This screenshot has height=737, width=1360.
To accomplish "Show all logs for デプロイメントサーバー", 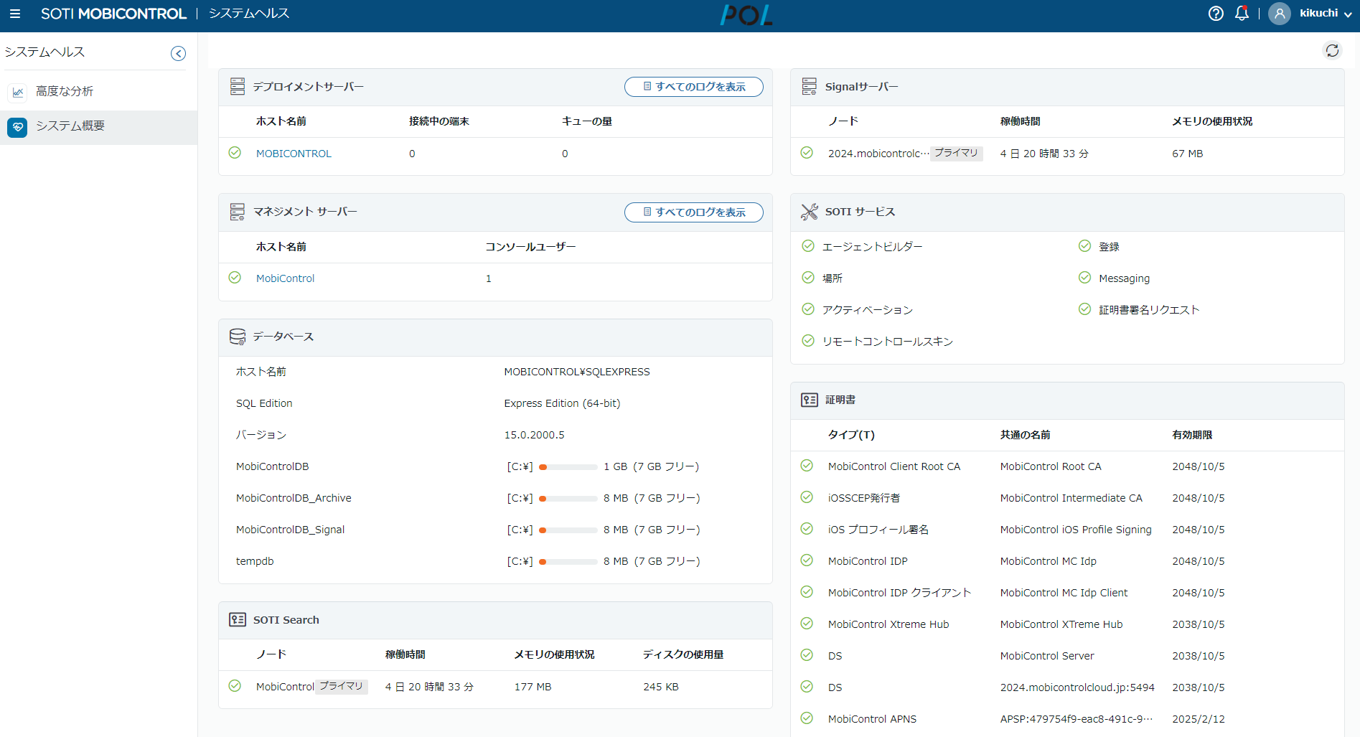I will pos(693,87).
